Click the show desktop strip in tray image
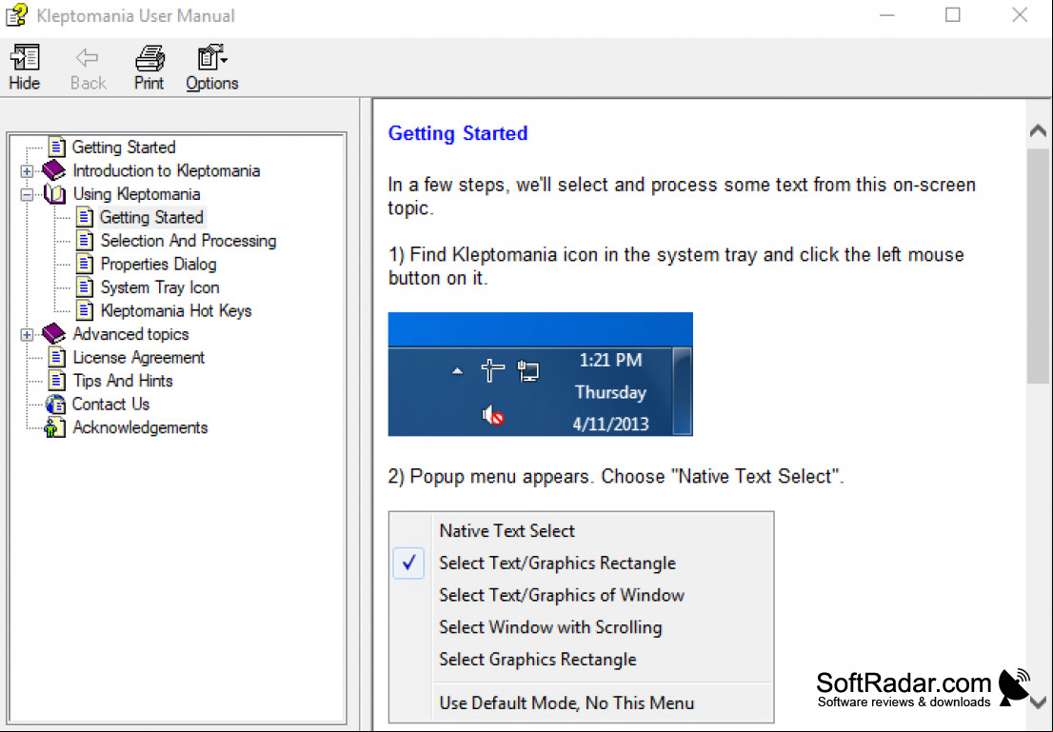This screenshot has width=1053, height=732. click(x=683, y=391)
